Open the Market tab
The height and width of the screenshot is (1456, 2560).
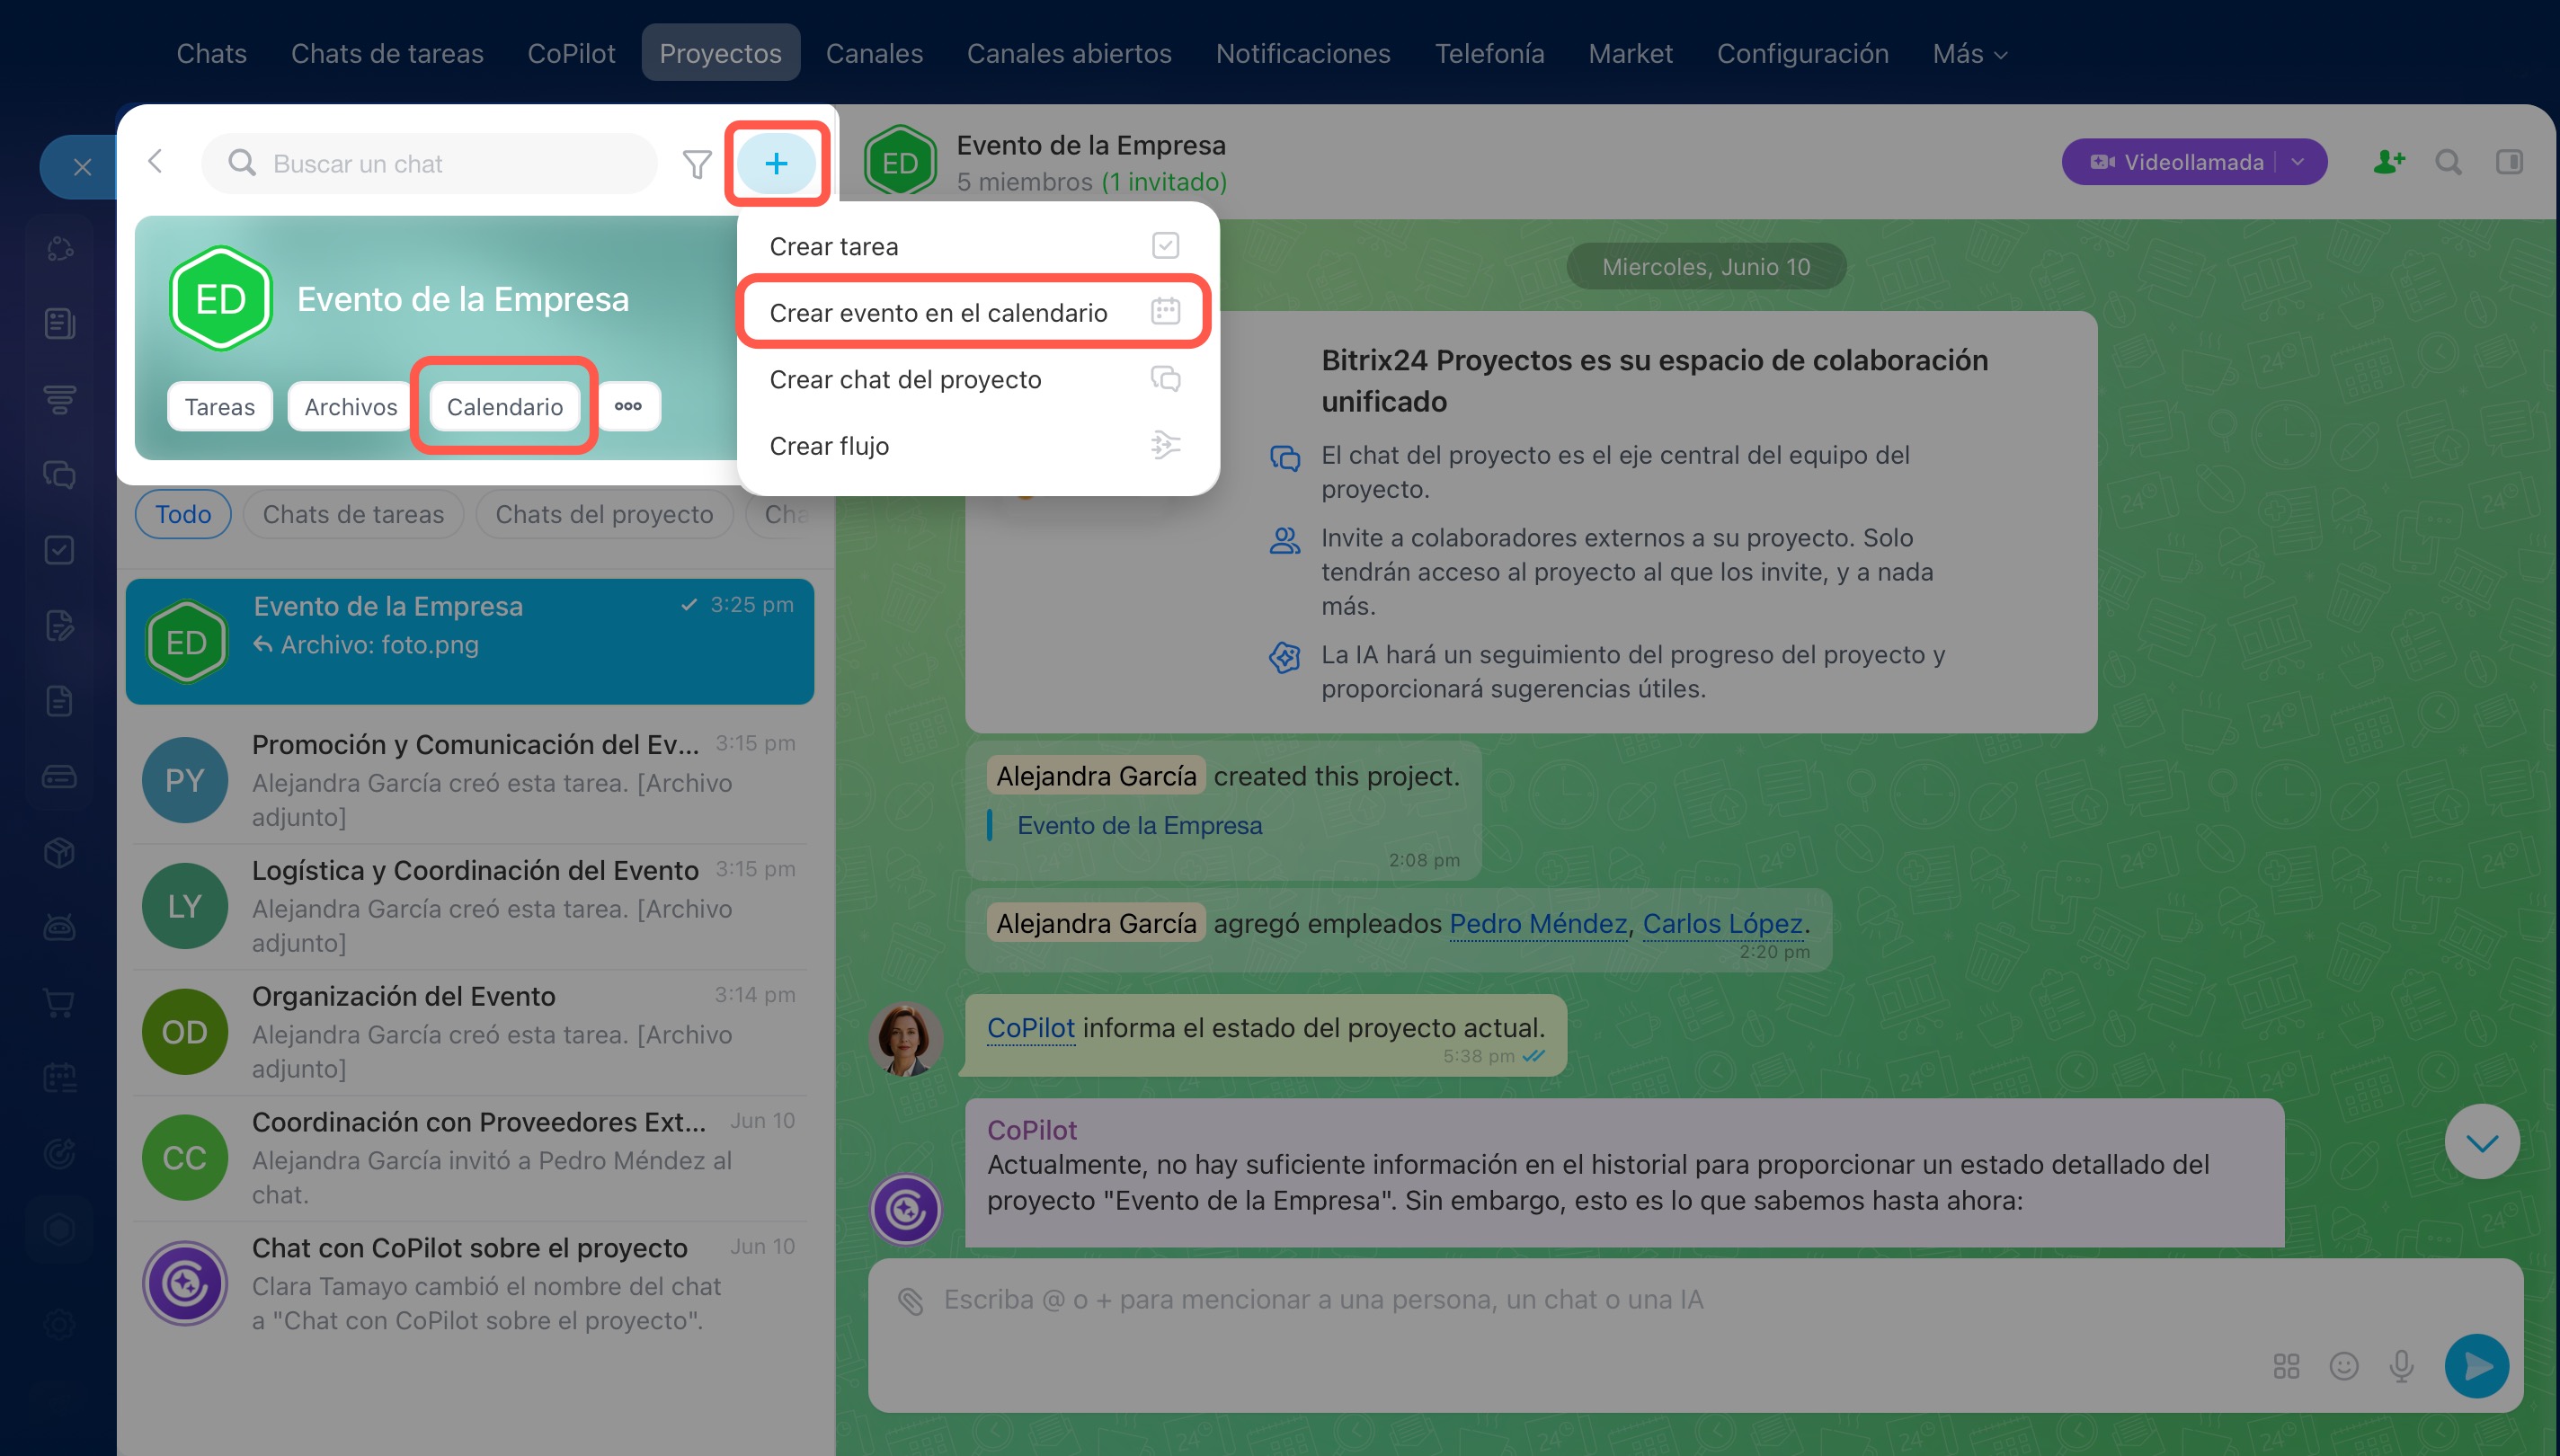pyautogui.click(x=1630, y=54)
